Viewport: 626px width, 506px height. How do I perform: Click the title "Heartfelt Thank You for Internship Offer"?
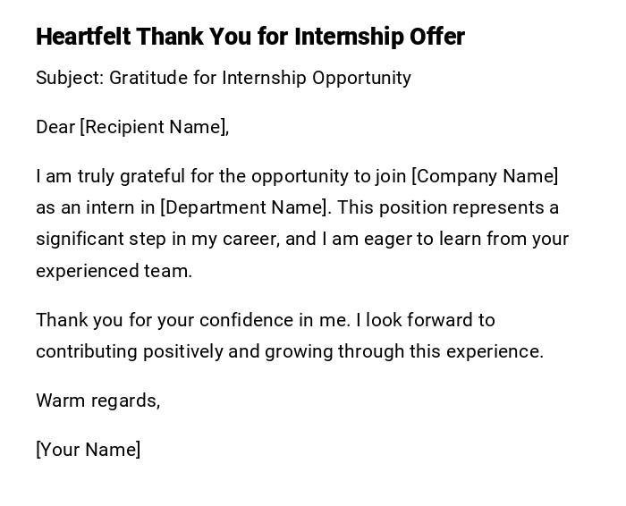click(x=250, y=37)
